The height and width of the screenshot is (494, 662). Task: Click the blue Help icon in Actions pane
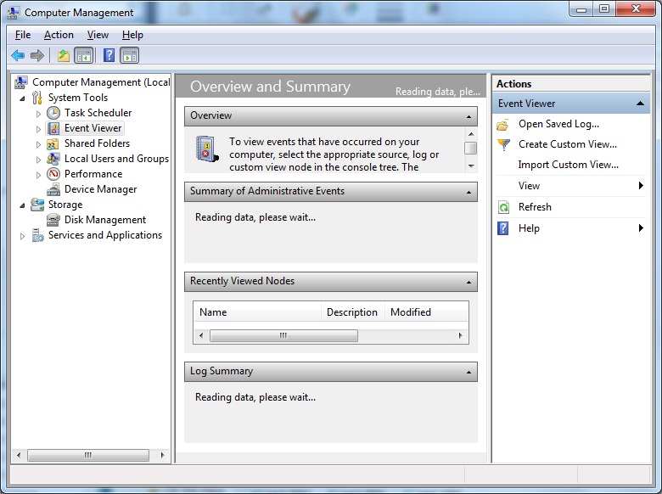[x=503, y=228]
